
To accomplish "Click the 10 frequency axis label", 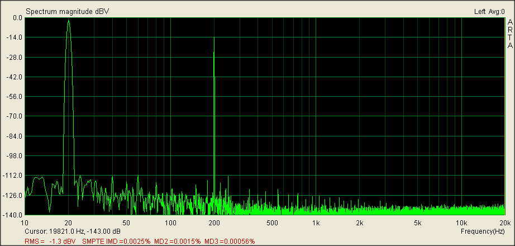I will pos(25,223).
